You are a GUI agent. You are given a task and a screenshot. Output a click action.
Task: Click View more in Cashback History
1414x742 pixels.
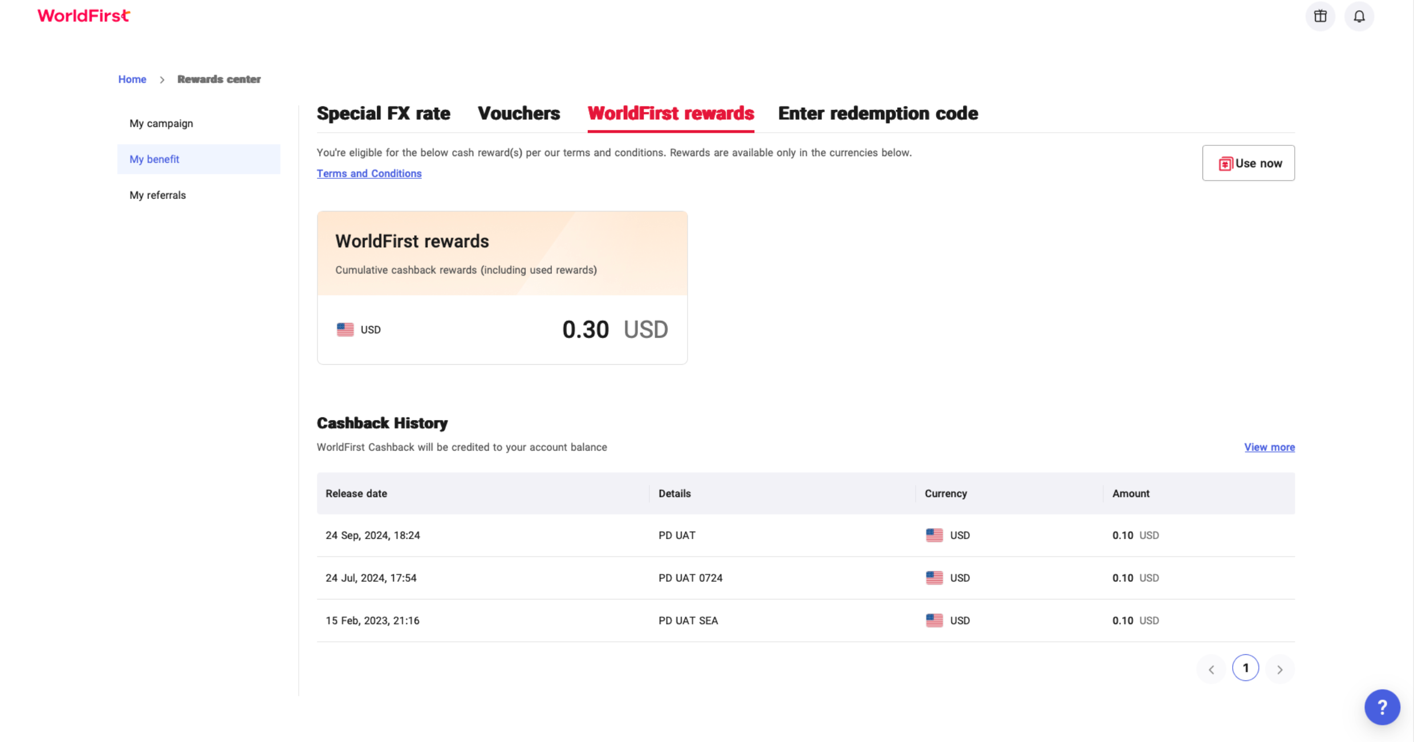tap(1269, 447)
